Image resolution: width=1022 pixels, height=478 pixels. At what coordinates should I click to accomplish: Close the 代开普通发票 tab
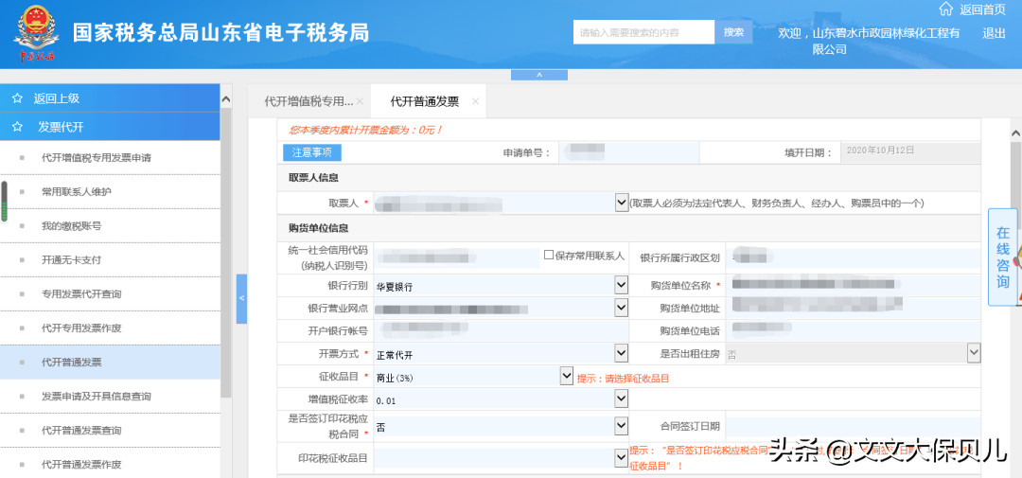coord(475,101)
